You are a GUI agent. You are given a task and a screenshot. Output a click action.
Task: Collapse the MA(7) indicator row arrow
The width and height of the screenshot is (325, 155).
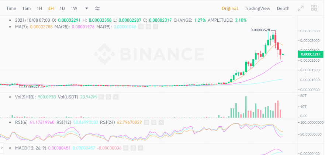10,27
